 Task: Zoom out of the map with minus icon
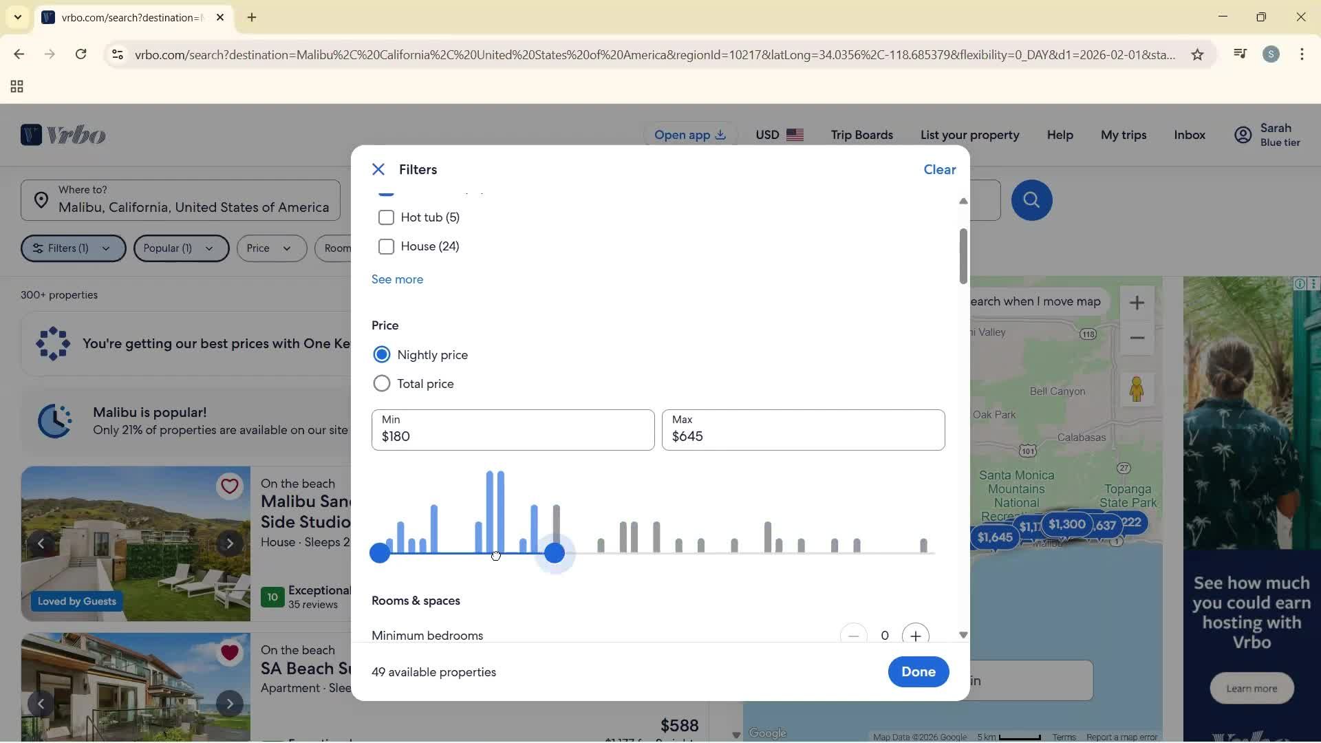click(1137, 338)
